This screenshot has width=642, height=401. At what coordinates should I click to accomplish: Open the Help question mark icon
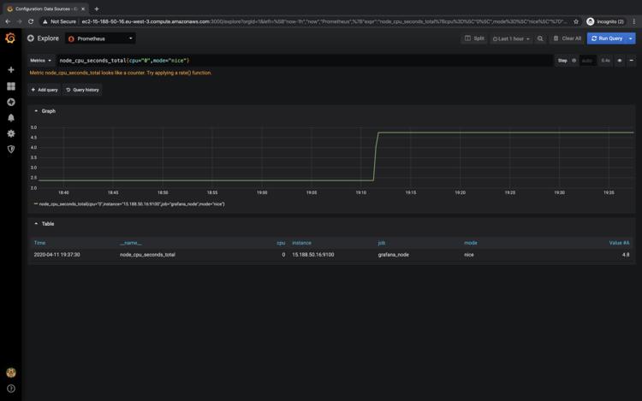(x=10, y=388)
